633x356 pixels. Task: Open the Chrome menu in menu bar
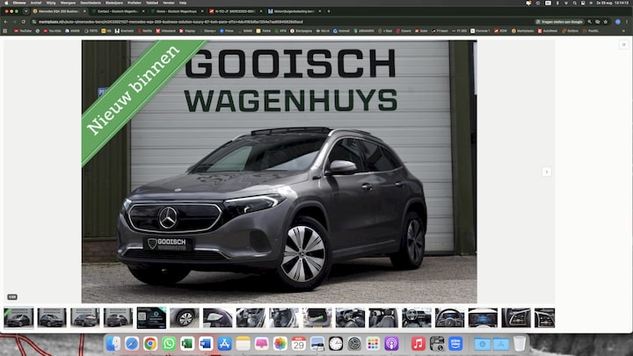tap(19, 3)
